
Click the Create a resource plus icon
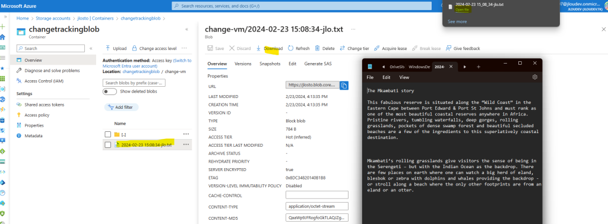click(x=3, y=27)
